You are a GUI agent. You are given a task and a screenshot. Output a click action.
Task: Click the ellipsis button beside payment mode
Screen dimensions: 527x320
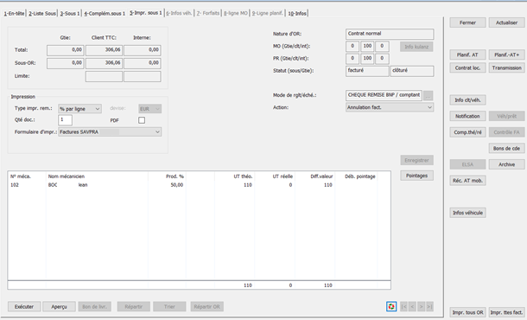(x=428, y=95)
